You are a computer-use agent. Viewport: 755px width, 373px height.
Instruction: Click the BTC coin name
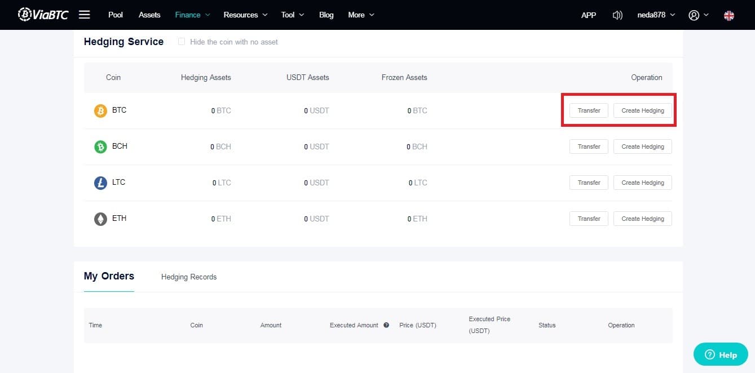[119, 110]
